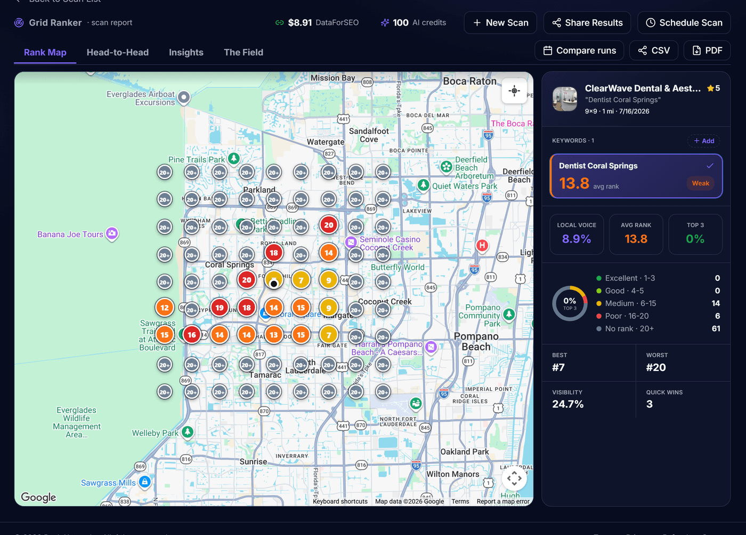Click the Top 3 0% stat card
This screenshot has width=746, height=535.
(x=695, y=234)
